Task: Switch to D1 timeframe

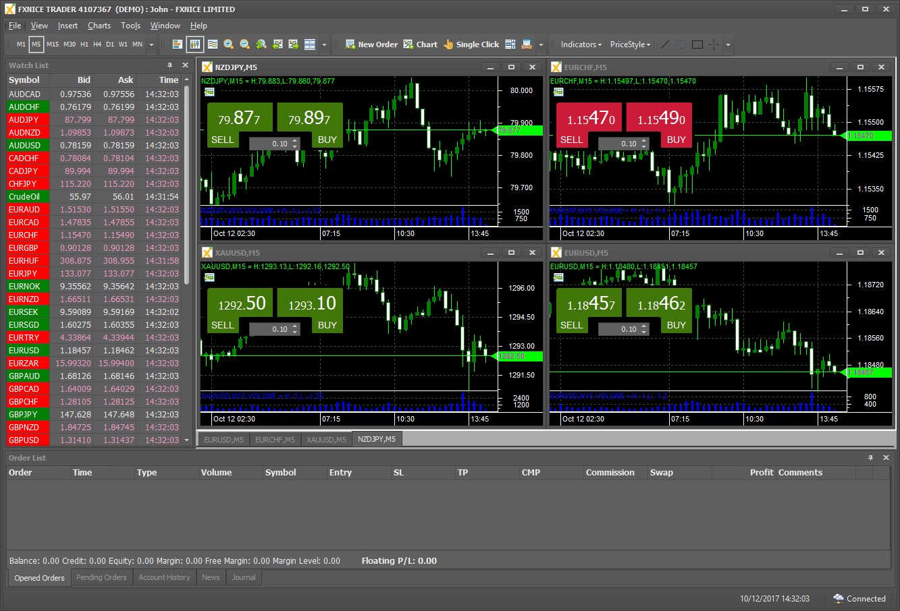Action: pyautogui.click(x=110, y=45)
